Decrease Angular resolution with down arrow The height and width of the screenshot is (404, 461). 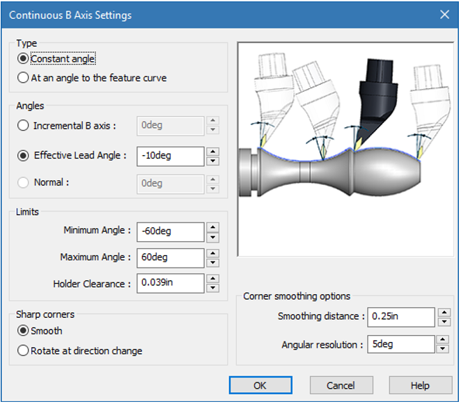click(442, 349)
